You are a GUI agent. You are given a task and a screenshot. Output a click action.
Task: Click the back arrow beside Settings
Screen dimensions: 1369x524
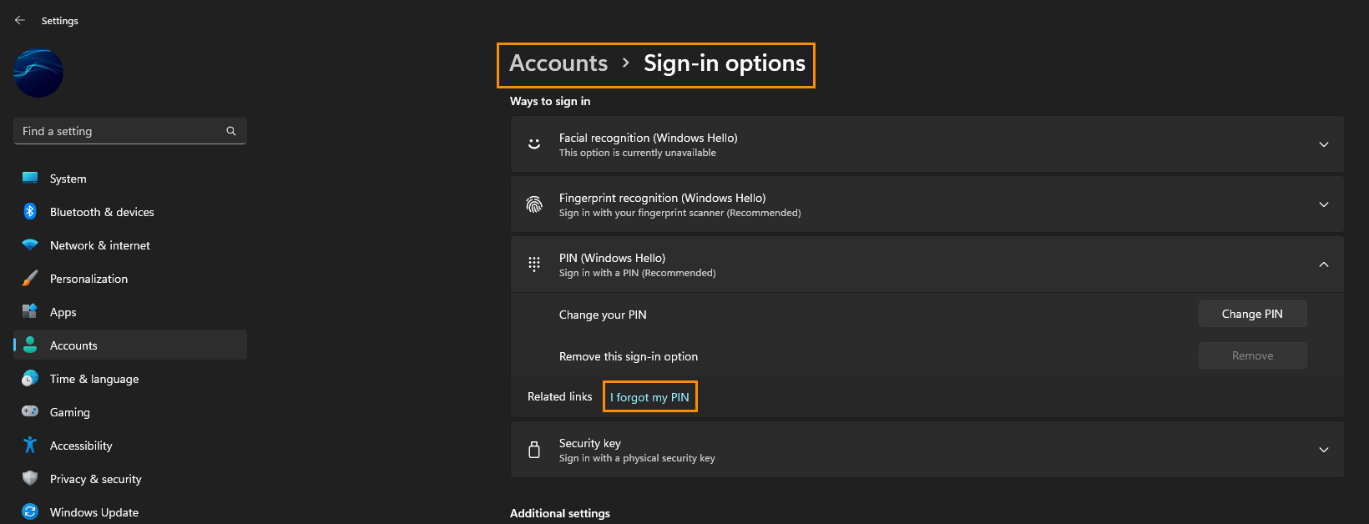20,20
